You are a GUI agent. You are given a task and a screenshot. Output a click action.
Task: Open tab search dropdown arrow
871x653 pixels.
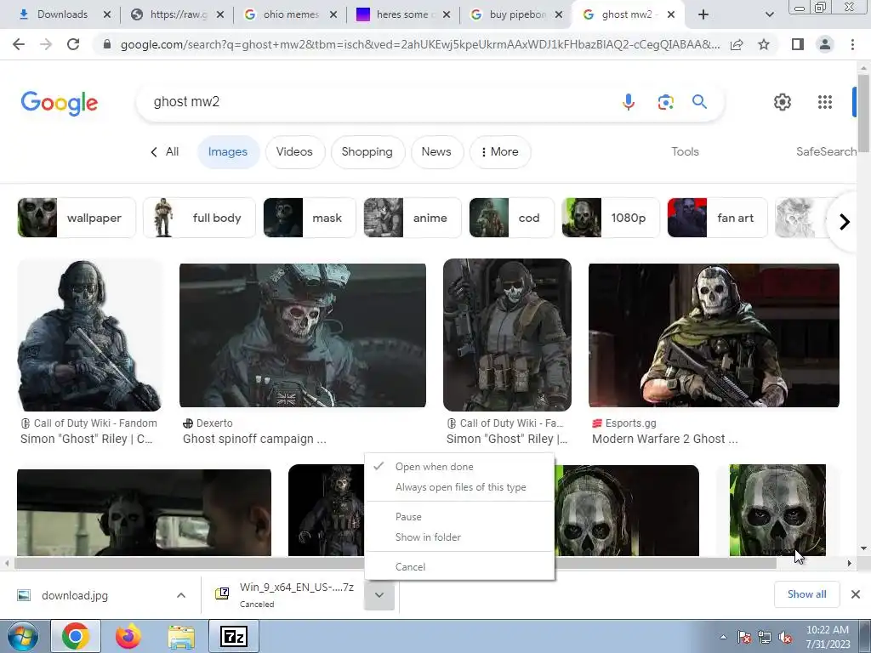point(769,14)
